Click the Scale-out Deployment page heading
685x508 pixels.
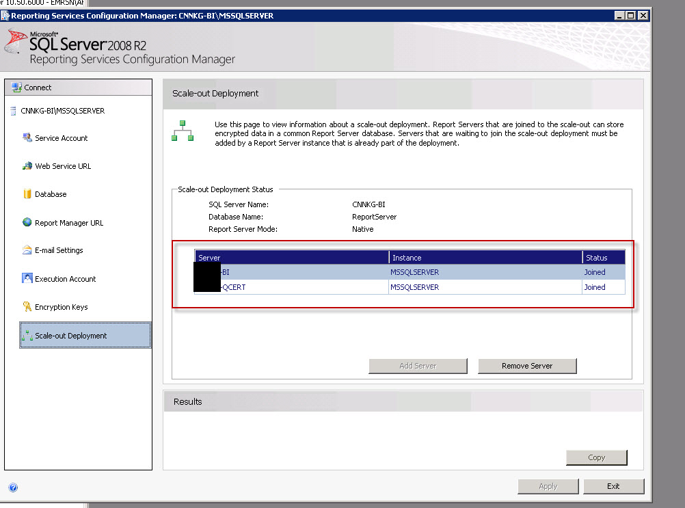[215, 94]
